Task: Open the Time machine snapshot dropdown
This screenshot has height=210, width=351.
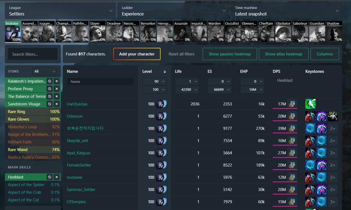Action: [x=287, y=11]
